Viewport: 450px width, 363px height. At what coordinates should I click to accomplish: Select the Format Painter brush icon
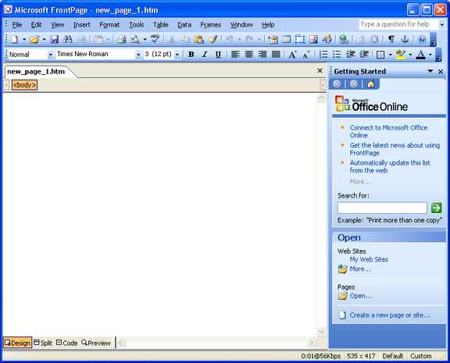pos(212,39)
